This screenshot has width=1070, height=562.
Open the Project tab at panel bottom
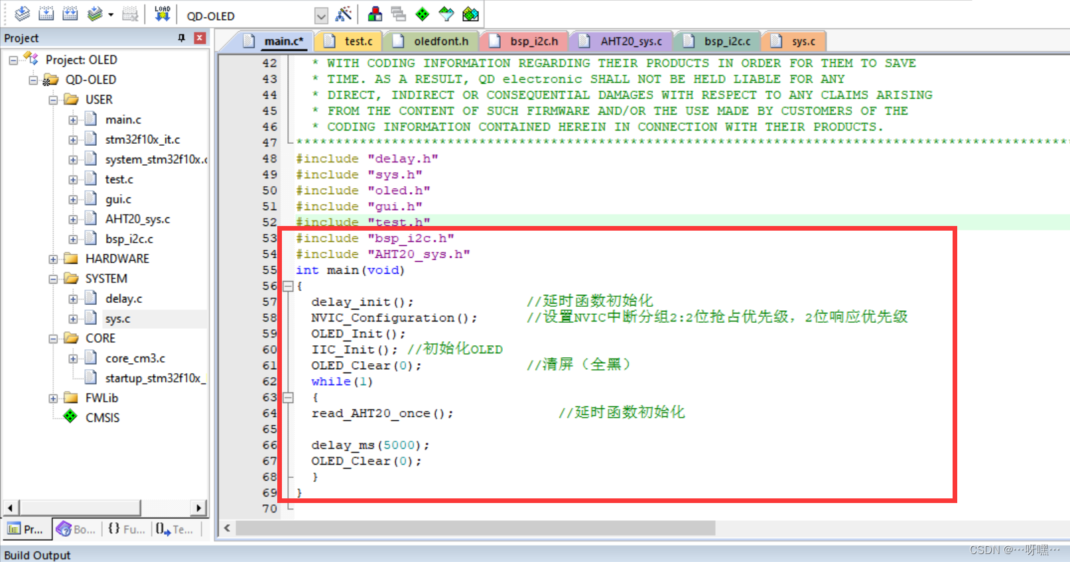click(26, 529)
